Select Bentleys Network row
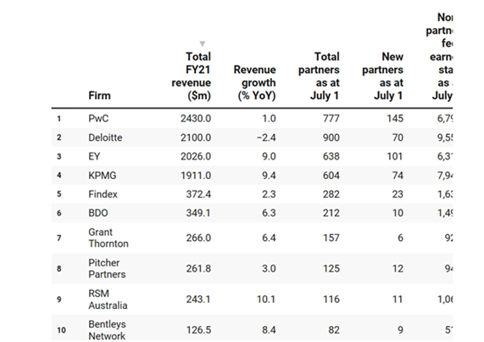The height and width of the screenshot is (342, 484). 252,328
